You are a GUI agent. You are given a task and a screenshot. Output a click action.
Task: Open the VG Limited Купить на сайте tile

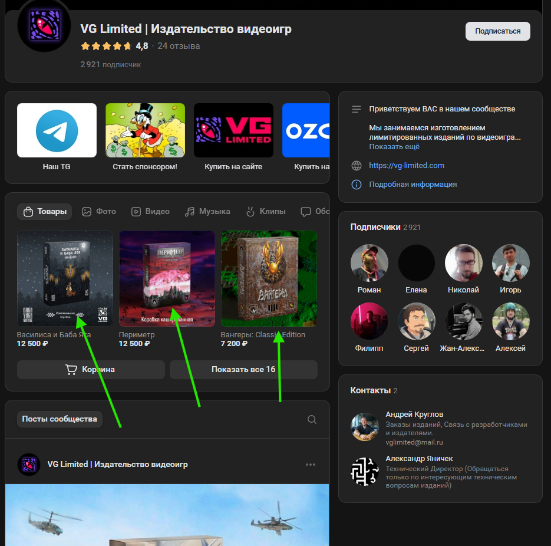tap(233, 130)
